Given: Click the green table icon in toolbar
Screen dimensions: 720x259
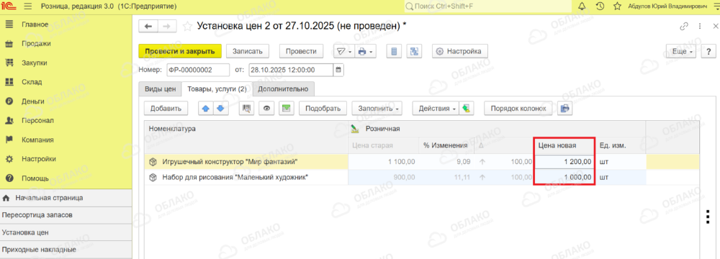Looking at the screenshot, I should click(287, 109).
